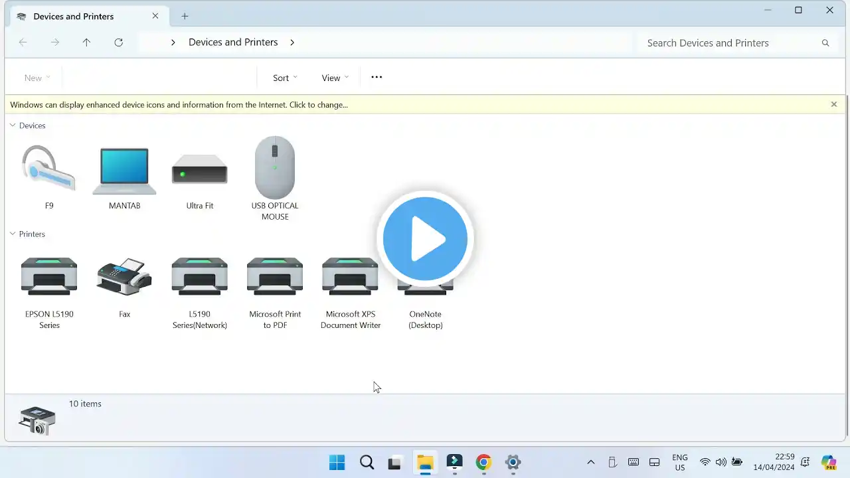Click the enhanced device icons information banner

click(179, 105)
